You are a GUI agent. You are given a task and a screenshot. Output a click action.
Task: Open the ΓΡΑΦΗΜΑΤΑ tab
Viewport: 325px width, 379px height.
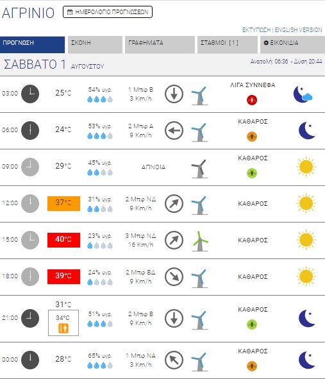click(x=160, y=44)
